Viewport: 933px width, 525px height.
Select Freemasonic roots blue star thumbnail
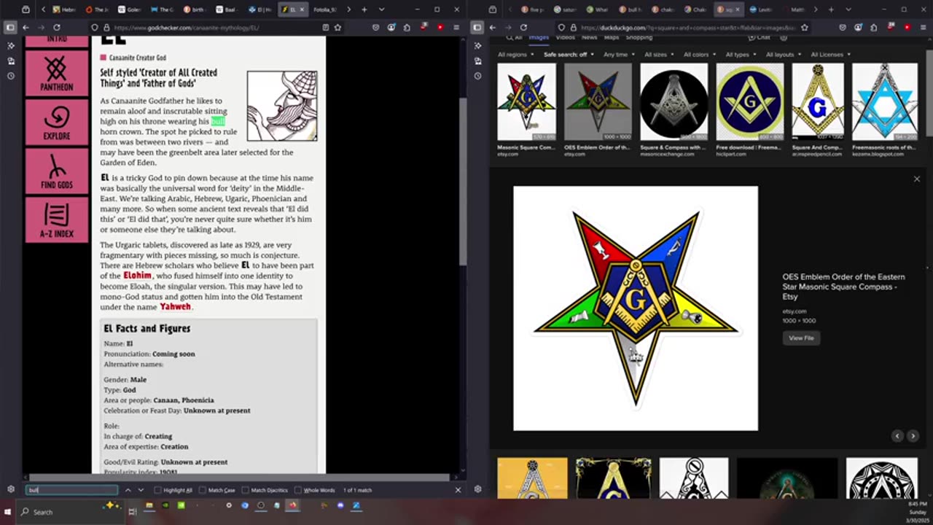(x=884, y=102)
